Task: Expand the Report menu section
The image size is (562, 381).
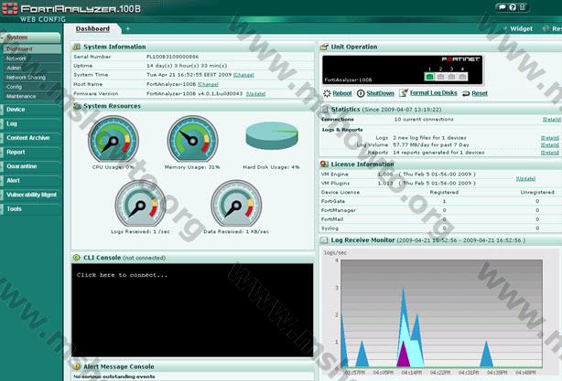Action: point(30,152)
